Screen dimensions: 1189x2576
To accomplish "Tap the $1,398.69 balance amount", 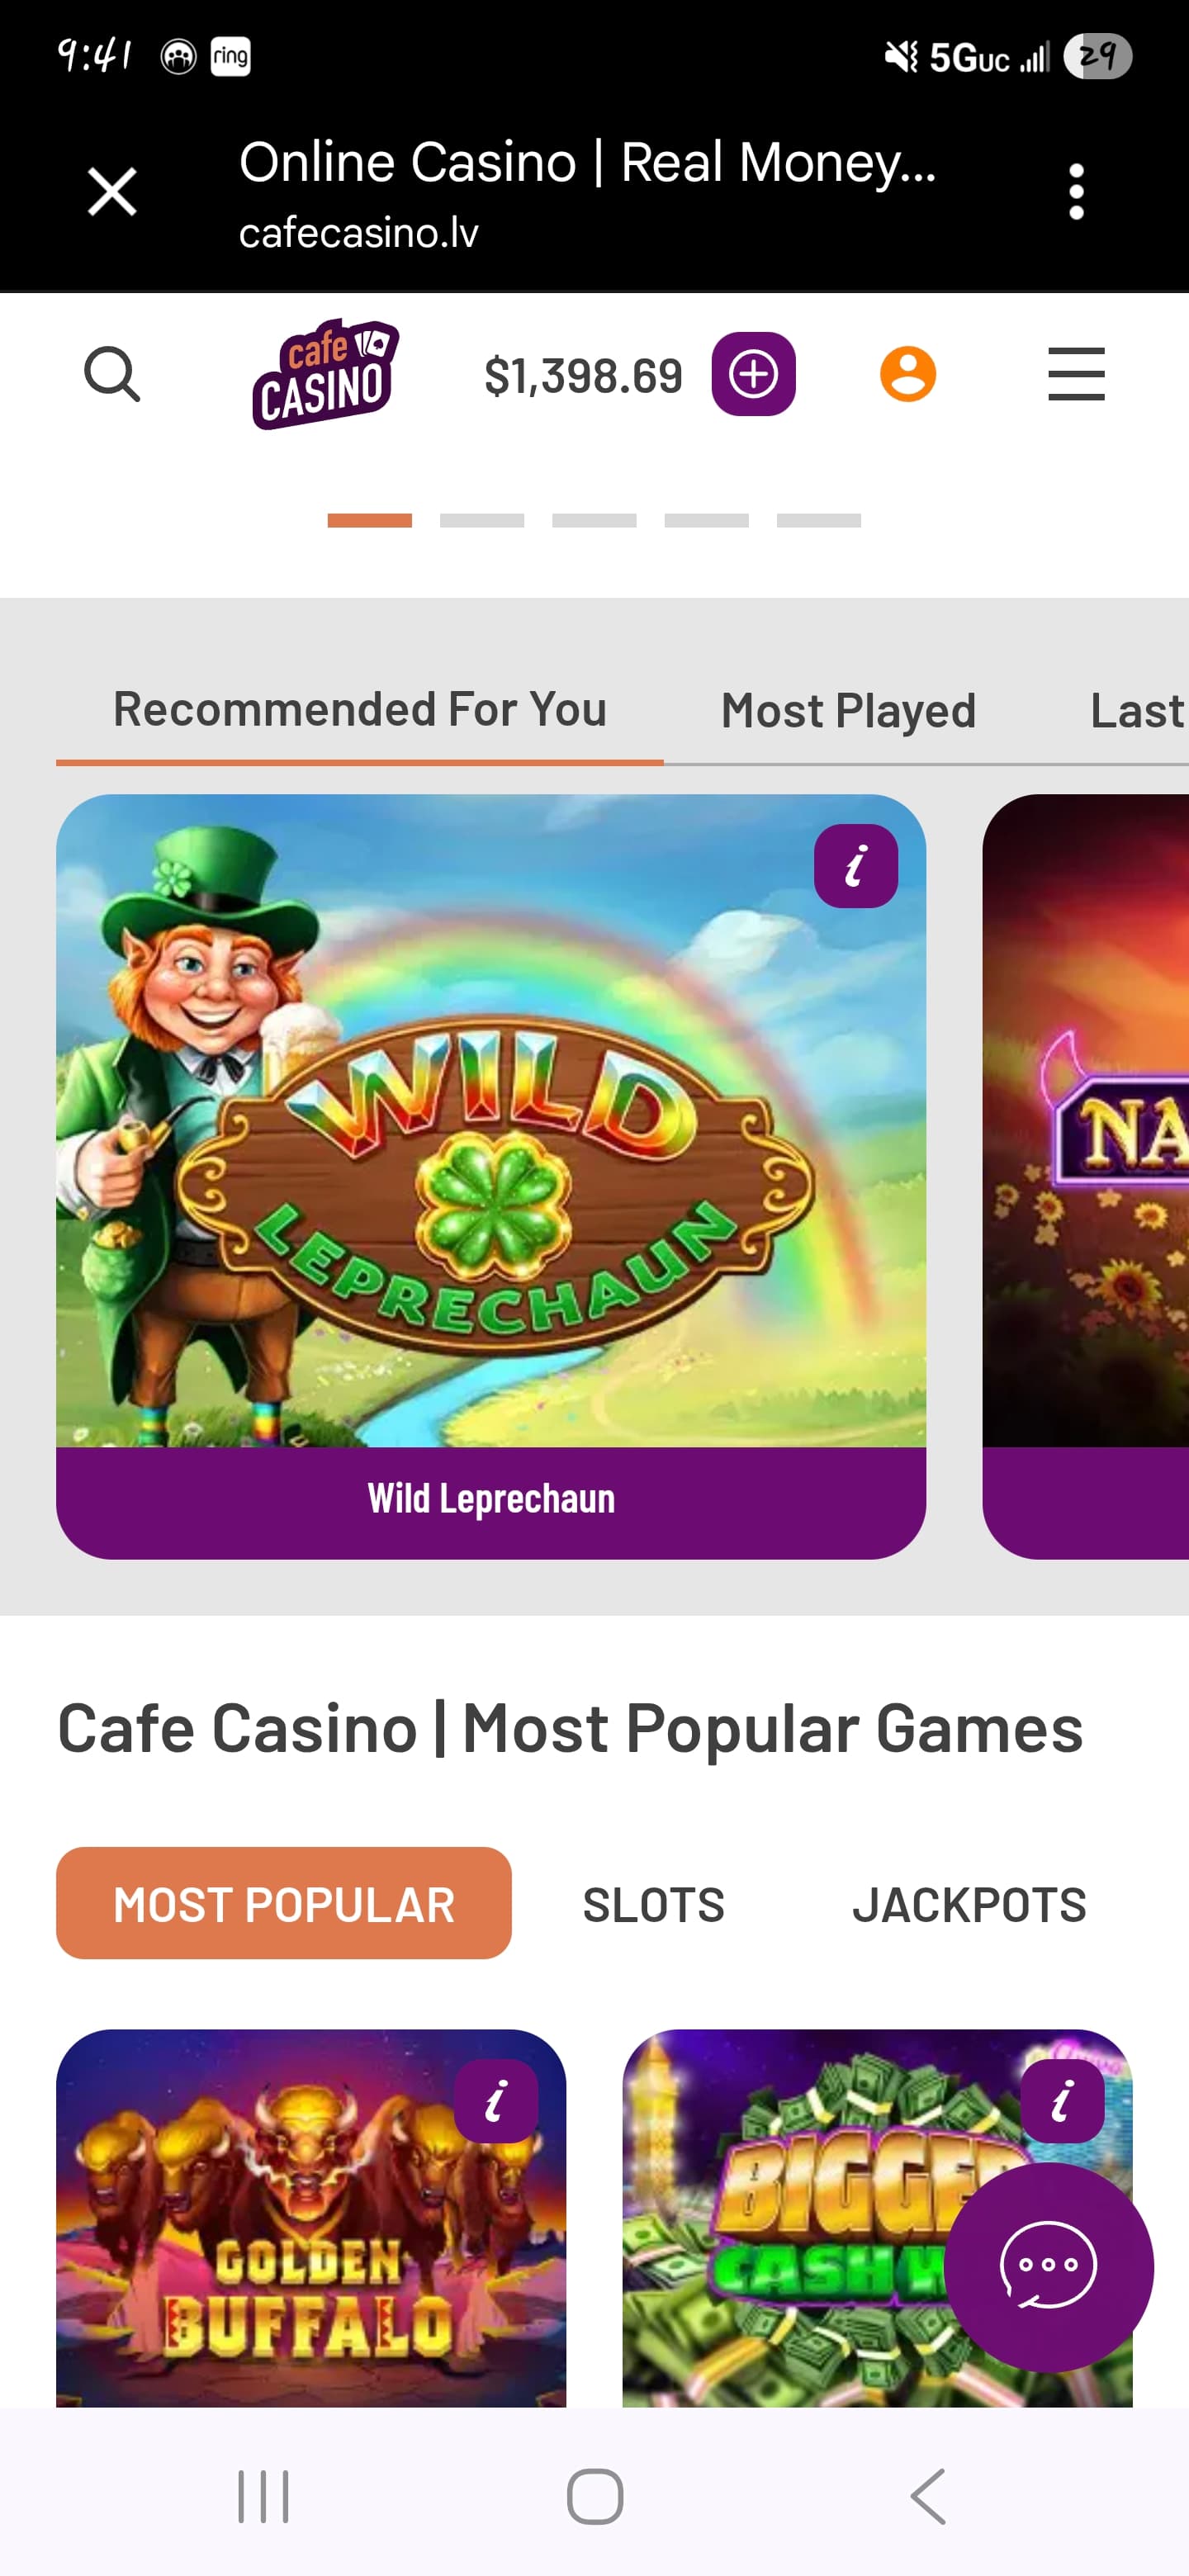I will coord(583,376).
